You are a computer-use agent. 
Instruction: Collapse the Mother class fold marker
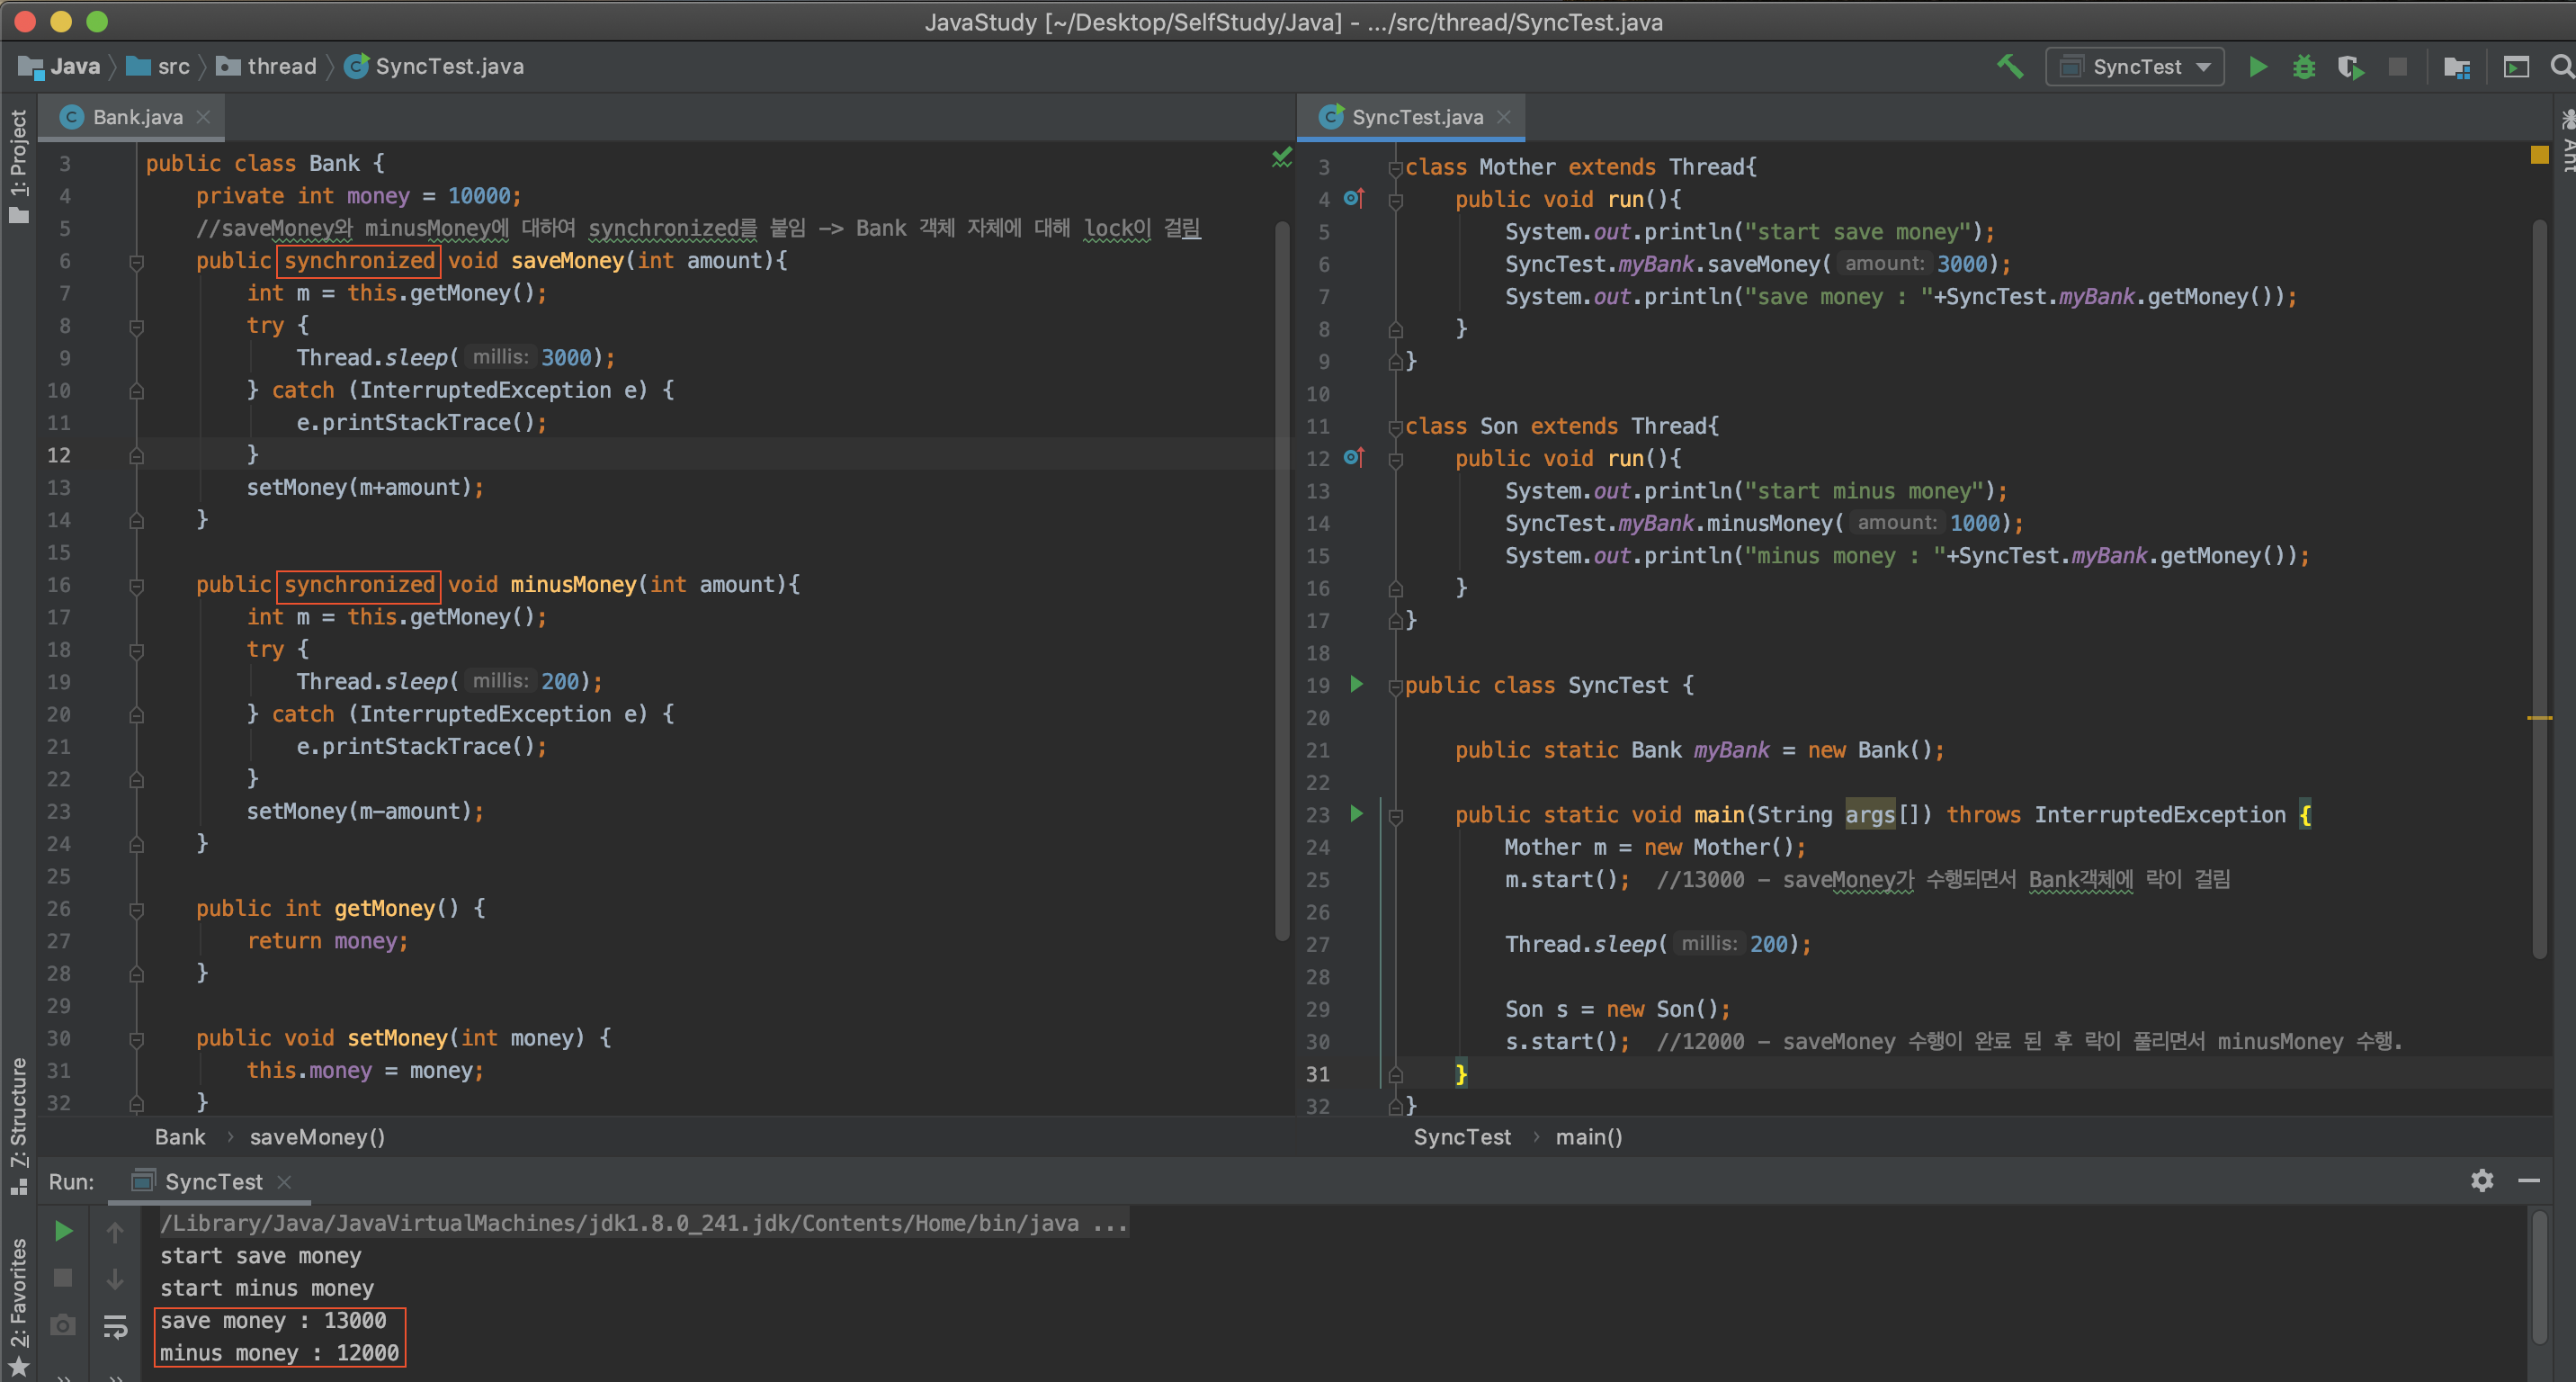[1395, 168]
